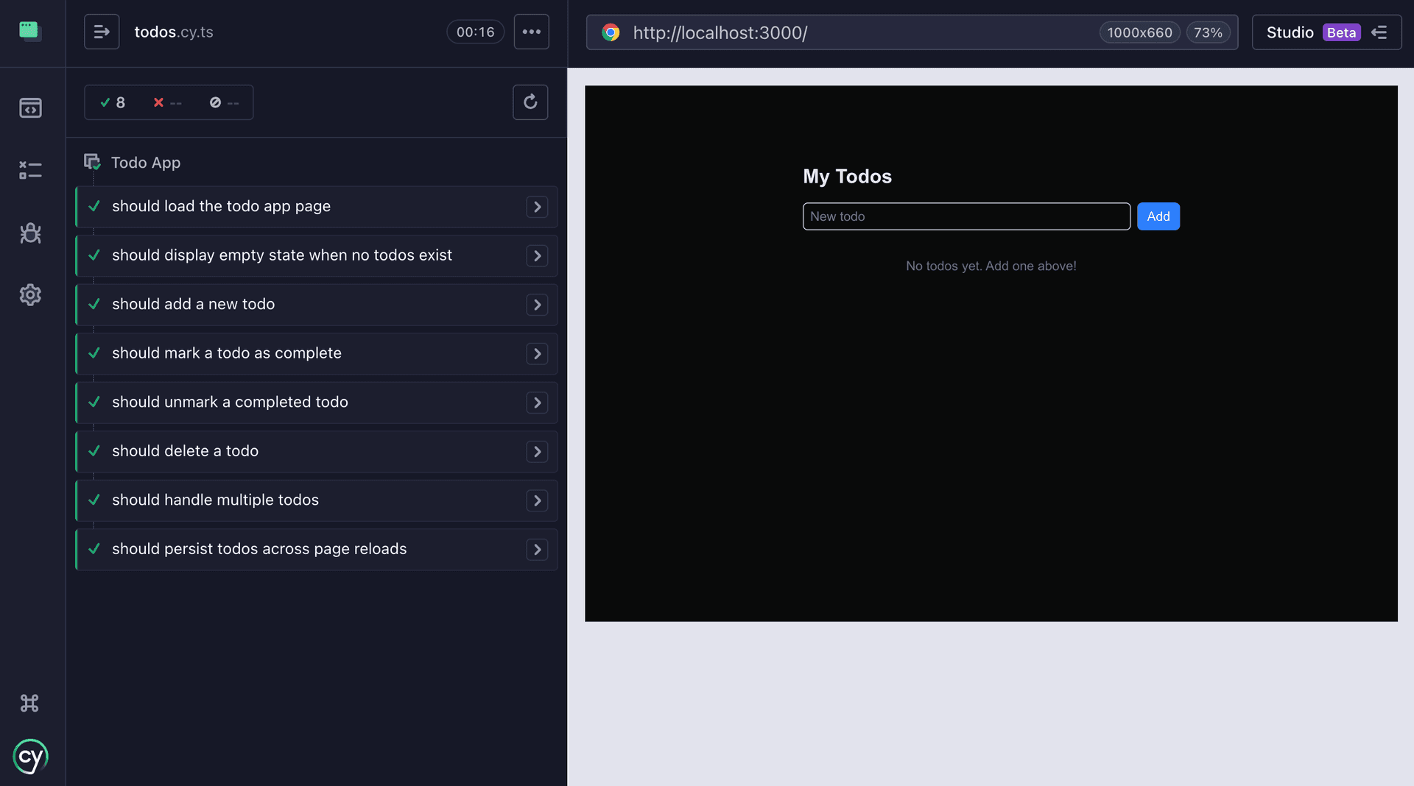This screenshot has width=1414, height=786.
Task: Open keyboard shortcuts command icon
Action: (x=29, y=703)
